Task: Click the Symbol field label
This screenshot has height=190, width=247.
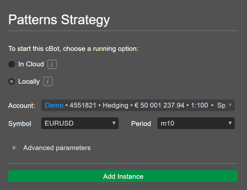Action: [20, 124]
